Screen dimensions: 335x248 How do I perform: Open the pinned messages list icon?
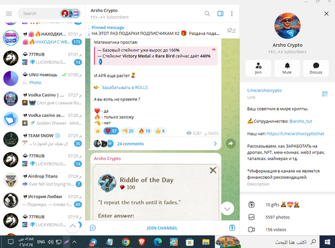pyautogui.click(x=231, y=30)
